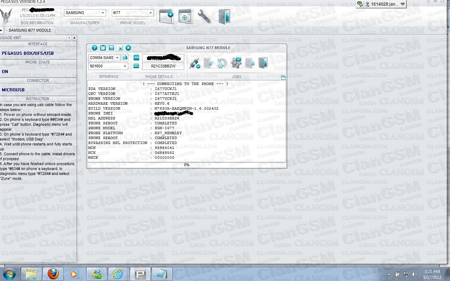Image resolution: width=450 pixels, height=281 pixels.
Task: Click the HARDWARE VERSION REV0.6 line
Action: 129,104
